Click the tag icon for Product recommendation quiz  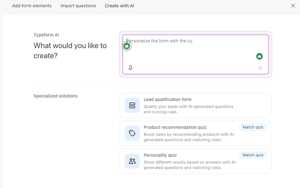132,133
